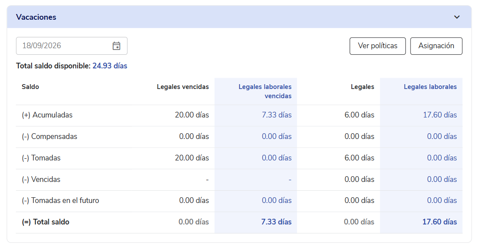Select the (+) Acumuladas row label

pos(47,115)
